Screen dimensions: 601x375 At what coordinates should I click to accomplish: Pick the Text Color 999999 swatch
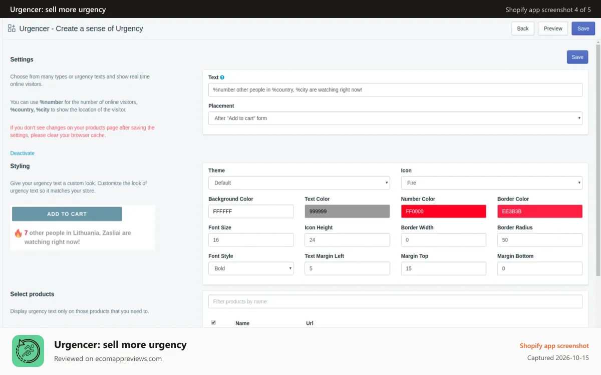pyautogui.click(x=347, y=211)
